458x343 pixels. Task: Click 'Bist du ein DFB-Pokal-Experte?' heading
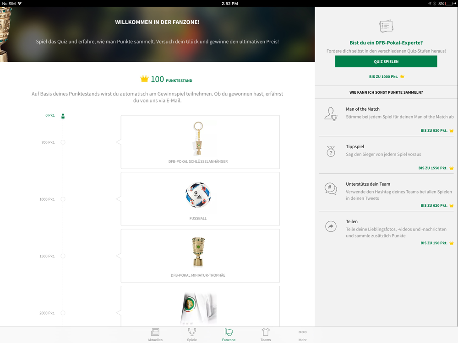pos(386,43)
